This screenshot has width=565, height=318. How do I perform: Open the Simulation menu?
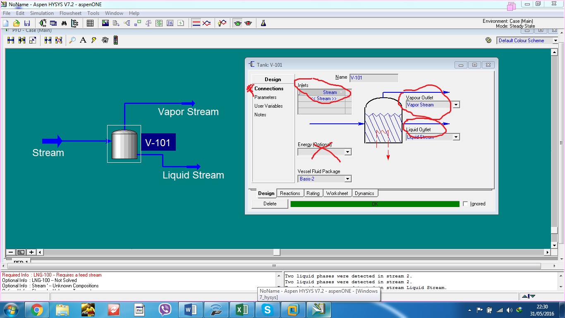(42, 13)
